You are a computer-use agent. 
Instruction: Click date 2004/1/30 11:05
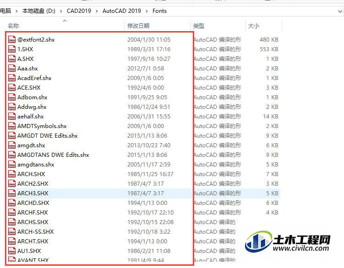click(149, 40)
